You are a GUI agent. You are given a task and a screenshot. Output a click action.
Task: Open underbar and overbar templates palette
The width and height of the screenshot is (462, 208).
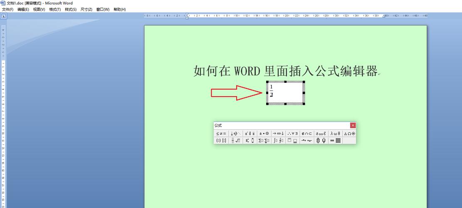click(x=293, y=141)
